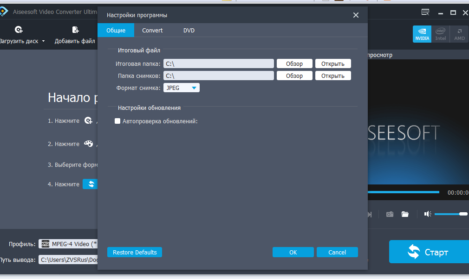Close the Настройки программы dialog

(x=356, y=15)
